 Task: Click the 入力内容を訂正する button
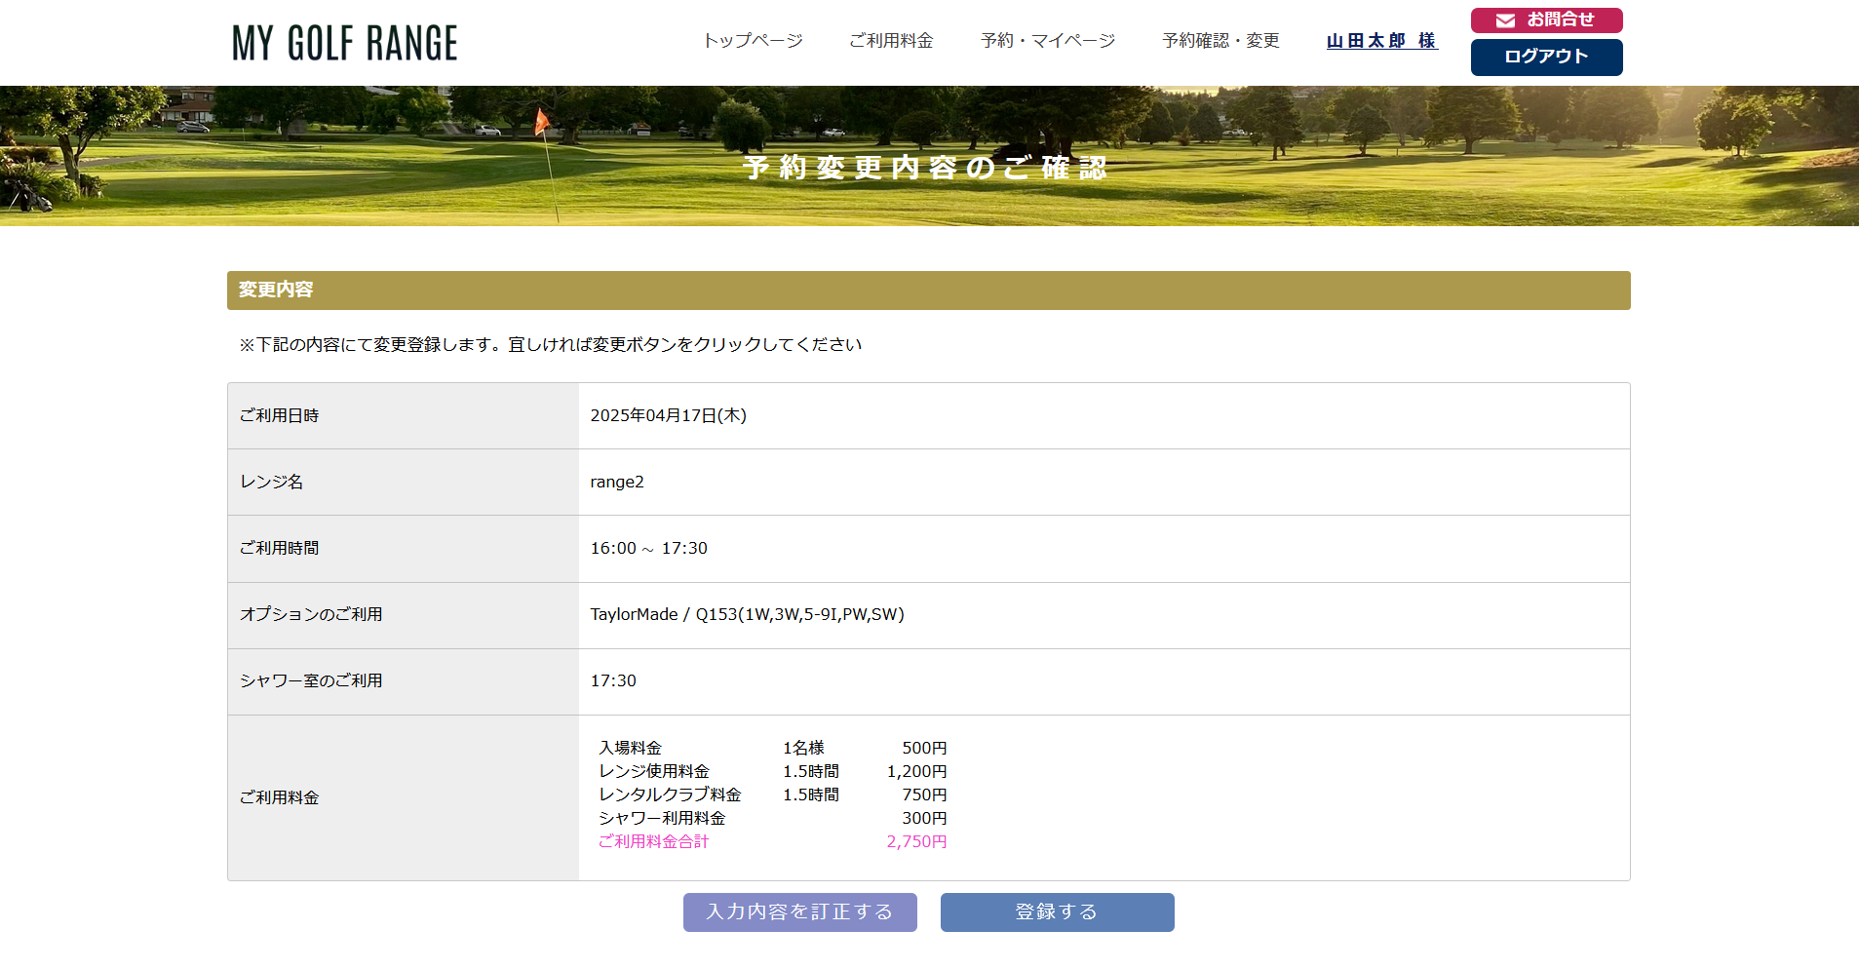(799, 912)
